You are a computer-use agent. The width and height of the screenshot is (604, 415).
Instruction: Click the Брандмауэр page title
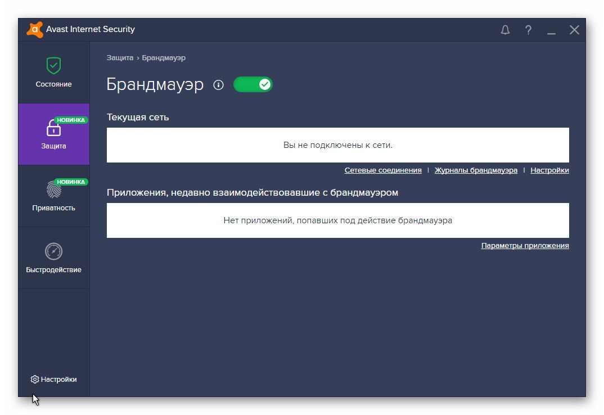point(155,84)
